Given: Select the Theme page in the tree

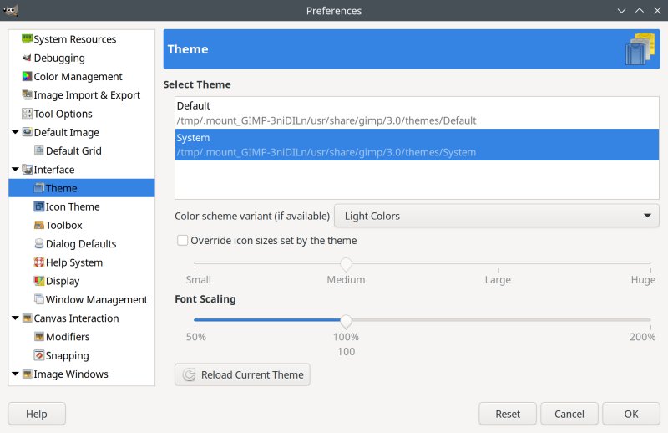Looking at the screenshot, I should (81, 188).
